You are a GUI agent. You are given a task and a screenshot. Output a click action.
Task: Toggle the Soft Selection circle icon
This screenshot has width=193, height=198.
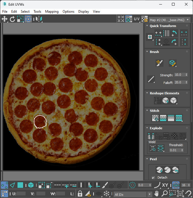pyautogui.click(x=132, y=185)
